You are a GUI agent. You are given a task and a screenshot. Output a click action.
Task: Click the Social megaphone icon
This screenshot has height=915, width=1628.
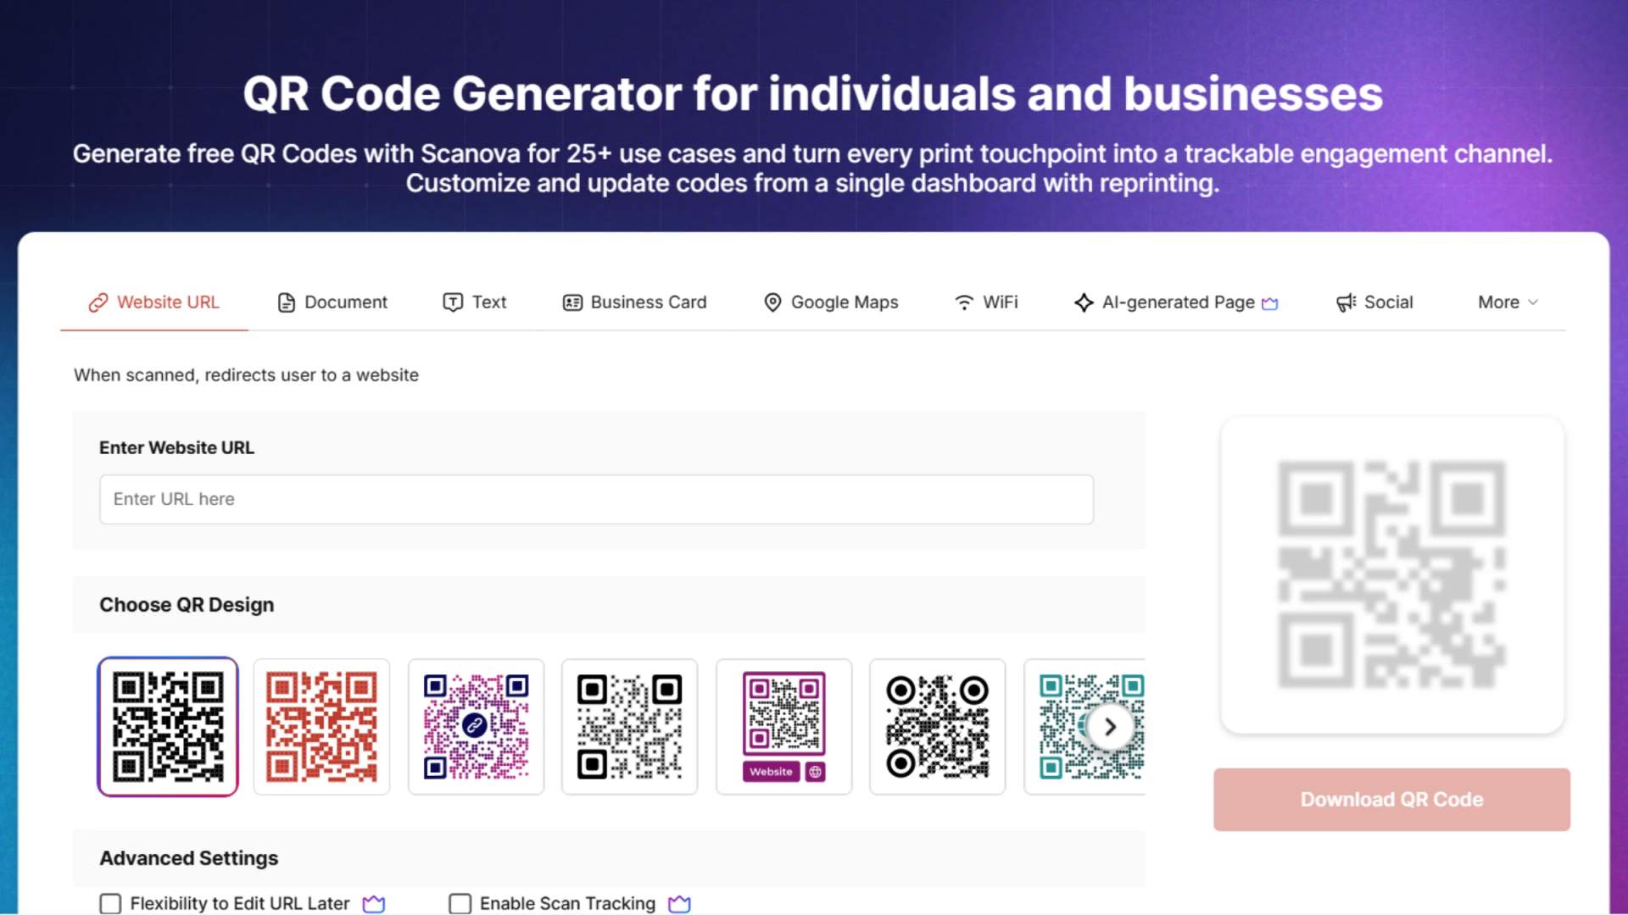[1346, 302]
